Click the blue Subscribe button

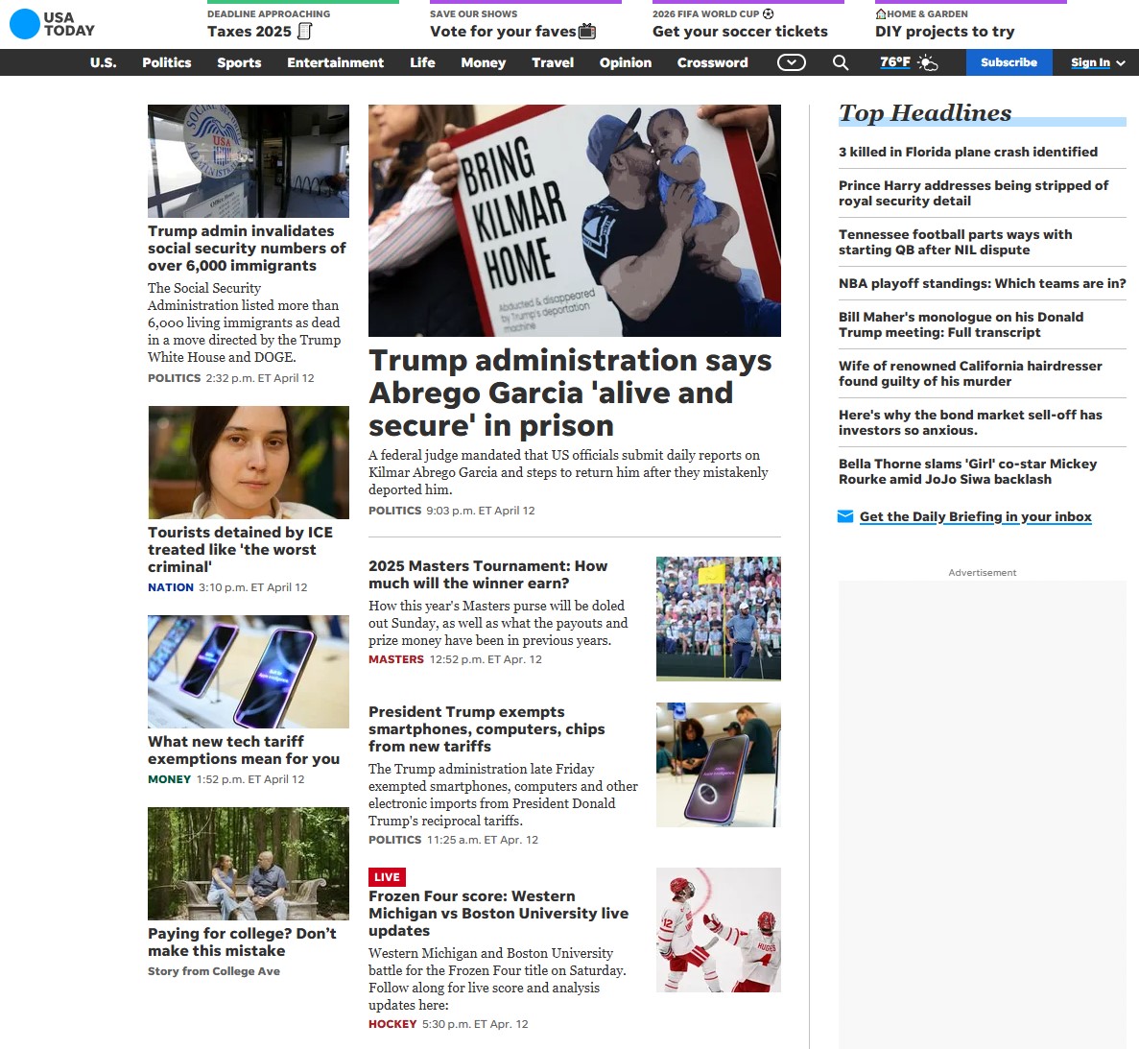(1008, 62)
